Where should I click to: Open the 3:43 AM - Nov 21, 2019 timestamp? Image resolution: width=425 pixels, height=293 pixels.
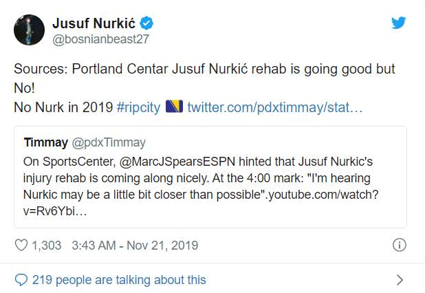pyautogui.click(x=135, y=245)
